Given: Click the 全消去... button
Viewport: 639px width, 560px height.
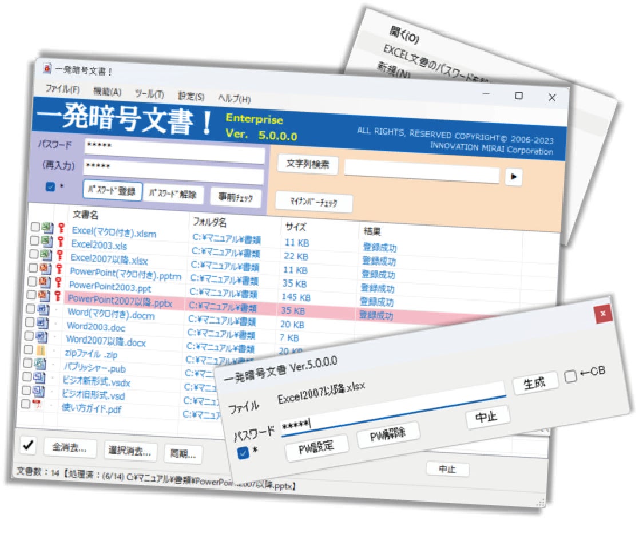Looking at the screenshot, I should pos(70,448).
